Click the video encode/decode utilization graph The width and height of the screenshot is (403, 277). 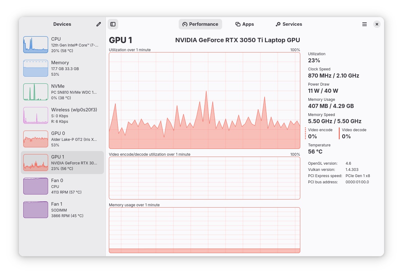pos(204,178)
